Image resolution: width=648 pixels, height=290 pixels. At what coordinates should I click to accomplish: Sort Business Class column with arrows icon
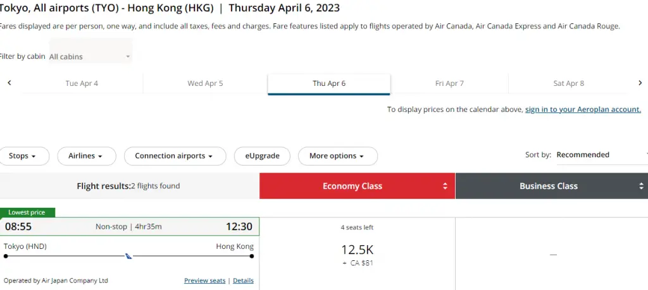click(641, 186)
